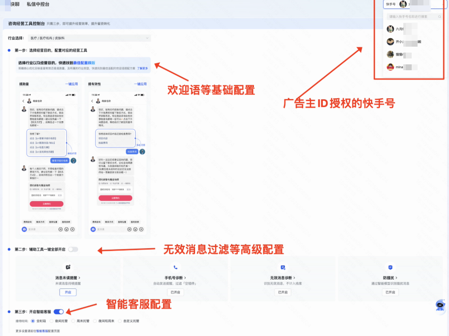Image resolution: width=449 pixels, height=336 pixels.
Task: Expand the account switcher at the top right
Action: click(x=421, y=4)
